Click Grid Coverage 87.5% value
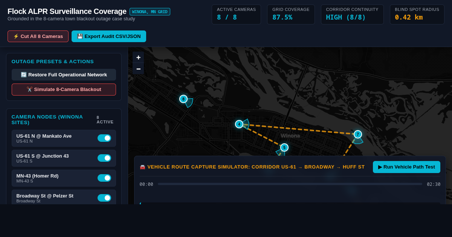The width and height of the screenshot is (452, 237). [x=282, y=17]
